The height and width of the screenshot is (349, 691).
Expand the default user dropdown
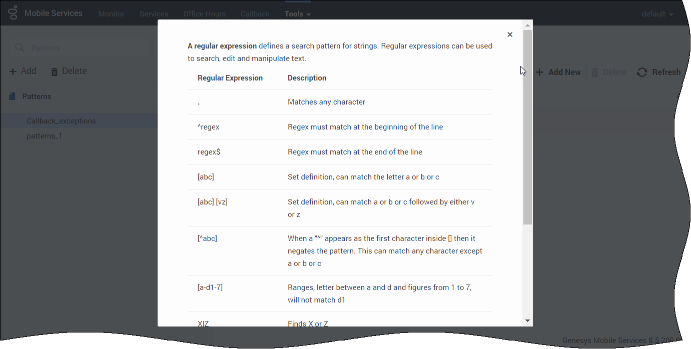[657, 14]
